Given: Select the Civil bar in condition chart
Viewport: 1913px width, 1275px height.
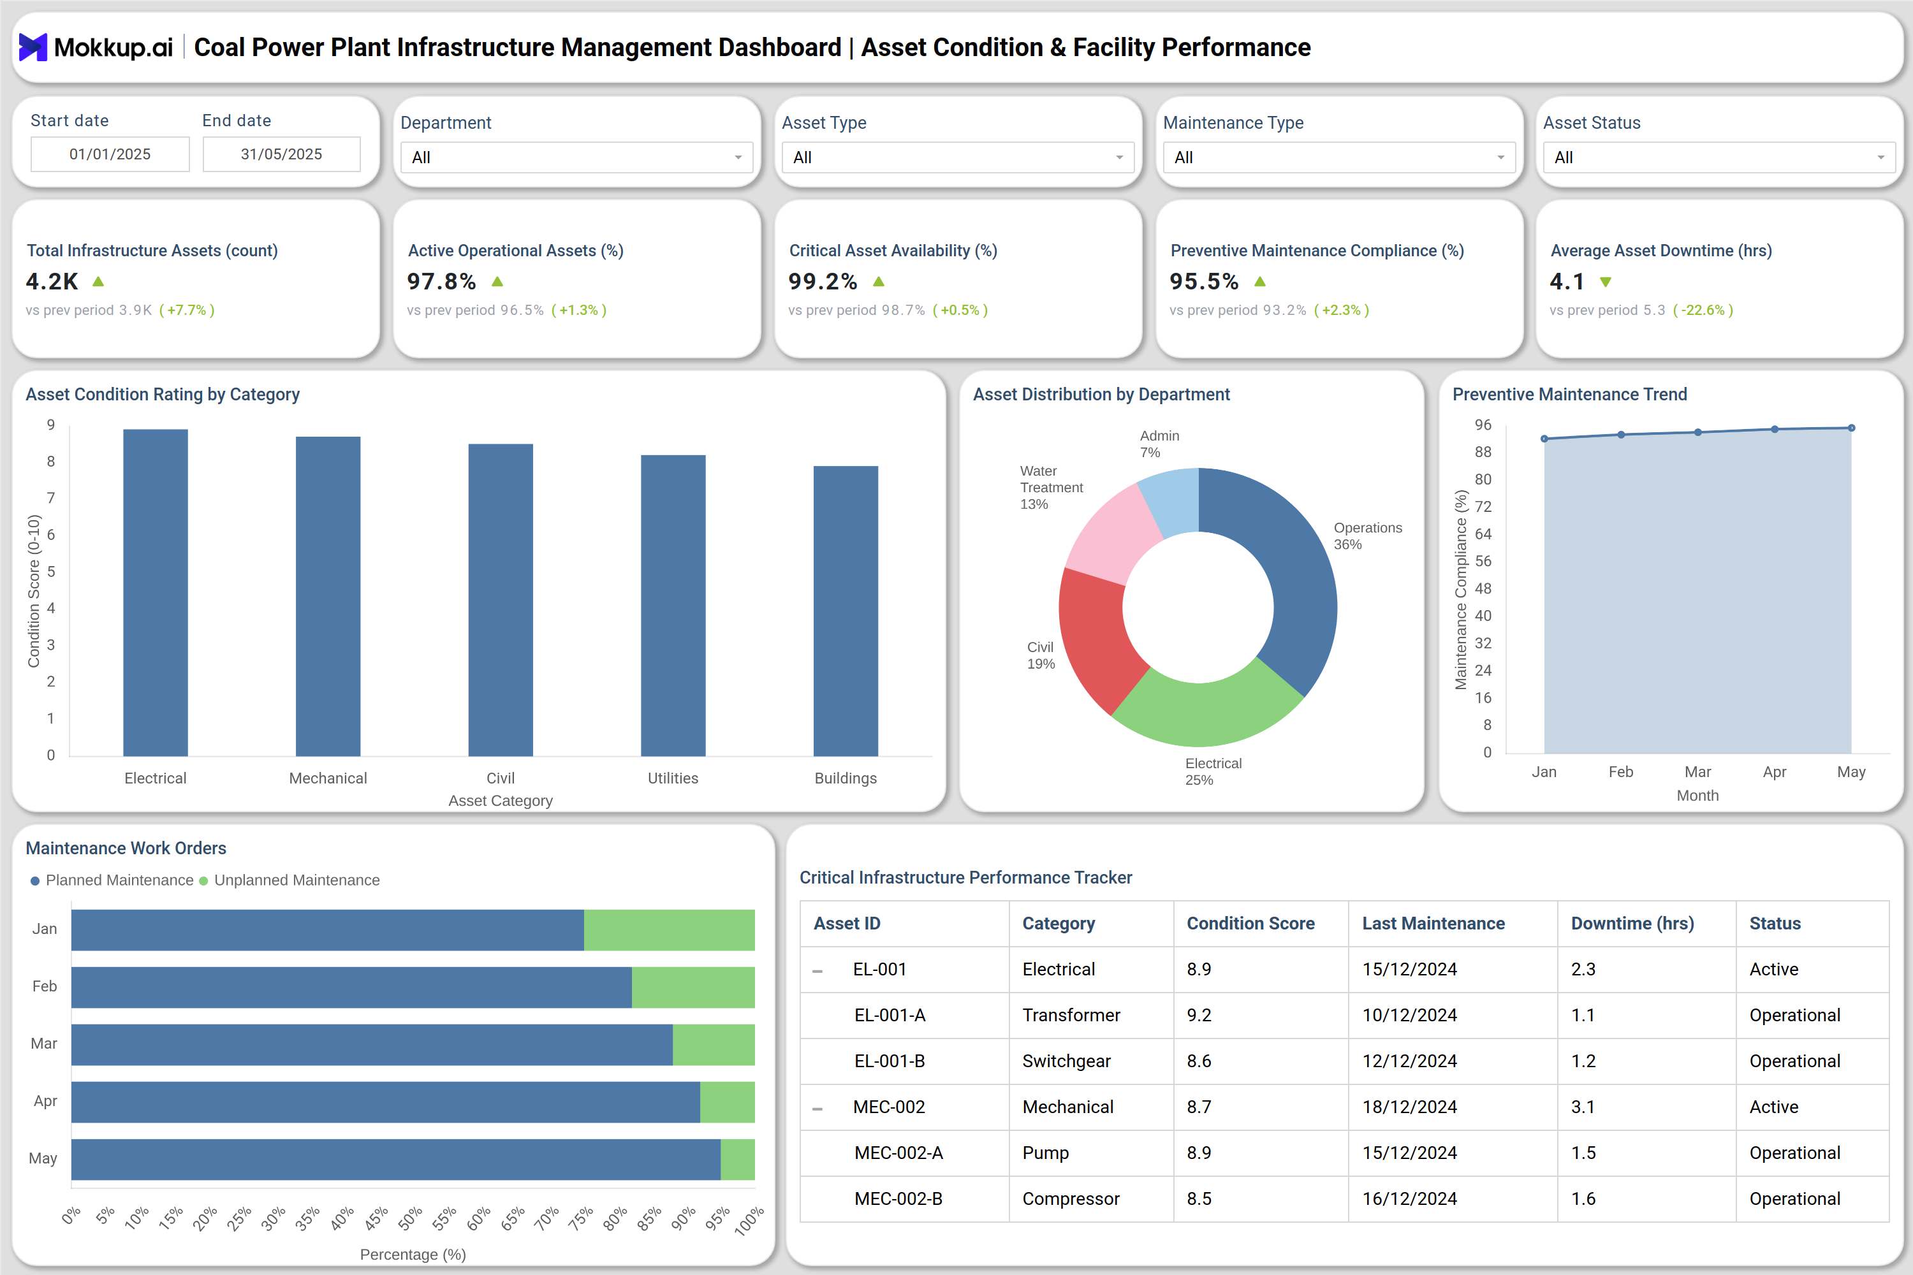Looking at the screenshot, I should tap(500, 600).
